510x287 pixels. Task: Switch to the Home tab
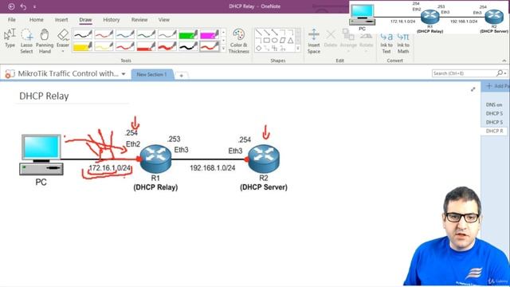(37, 19)
